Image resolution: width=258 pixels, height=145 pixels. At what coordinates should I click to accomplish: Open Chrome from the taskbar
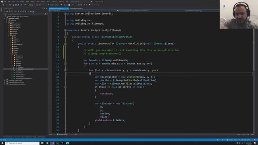tap(48, 143)
